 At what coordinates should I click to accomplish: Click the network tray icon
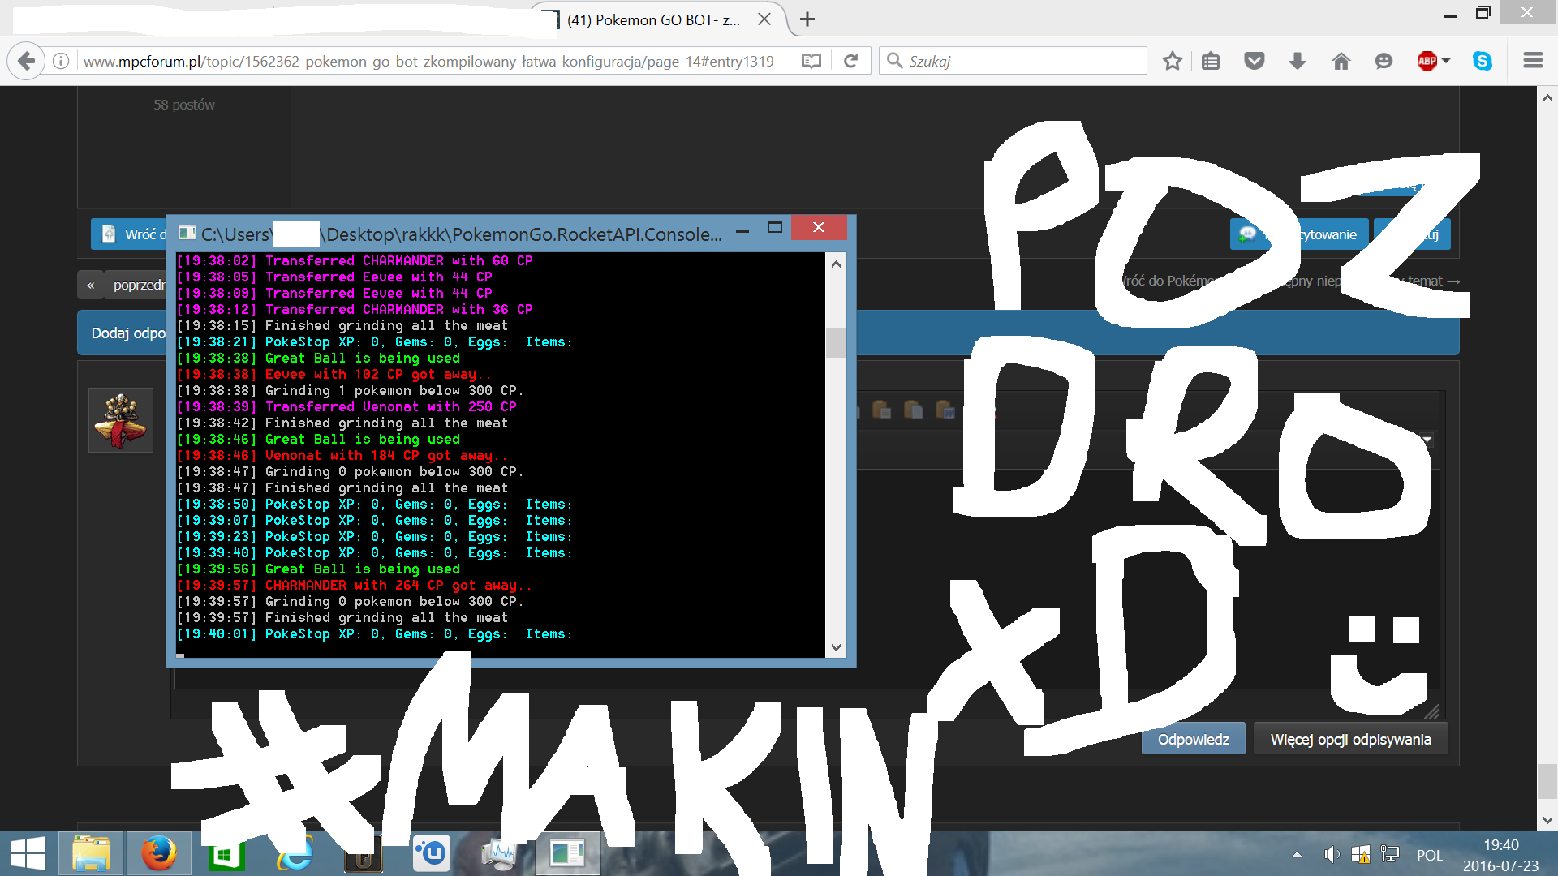1390,854
